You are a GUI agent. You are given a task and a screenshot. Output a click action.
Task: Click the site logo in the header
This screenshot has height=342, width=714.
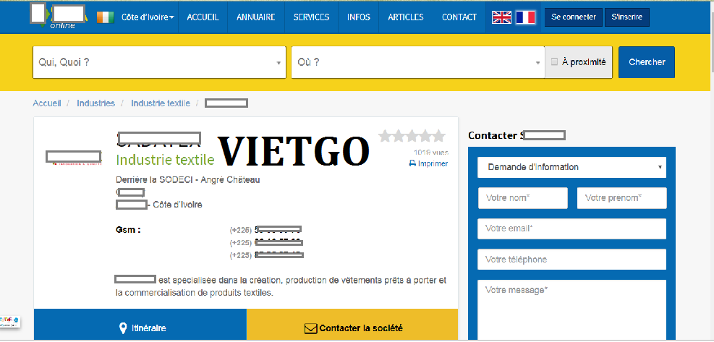(x=59, y=17)
